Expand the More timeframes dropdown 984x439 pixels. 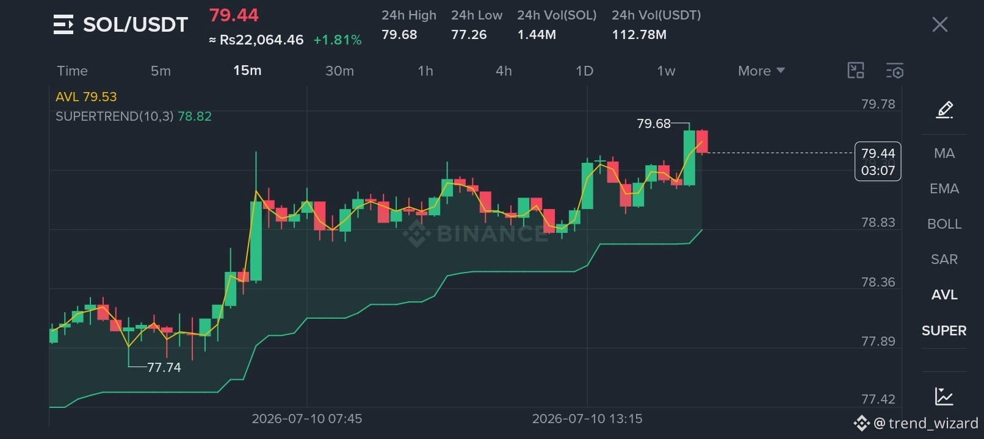761,71
